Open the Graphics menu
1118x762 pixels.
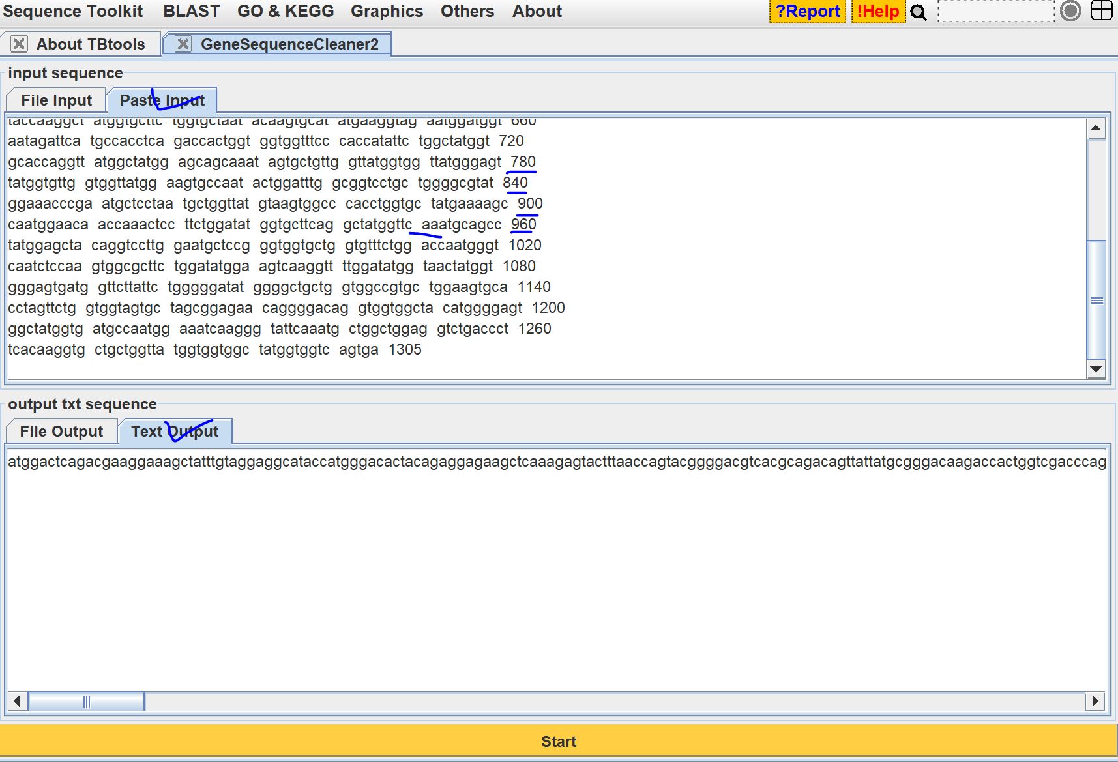pos(387,11)
